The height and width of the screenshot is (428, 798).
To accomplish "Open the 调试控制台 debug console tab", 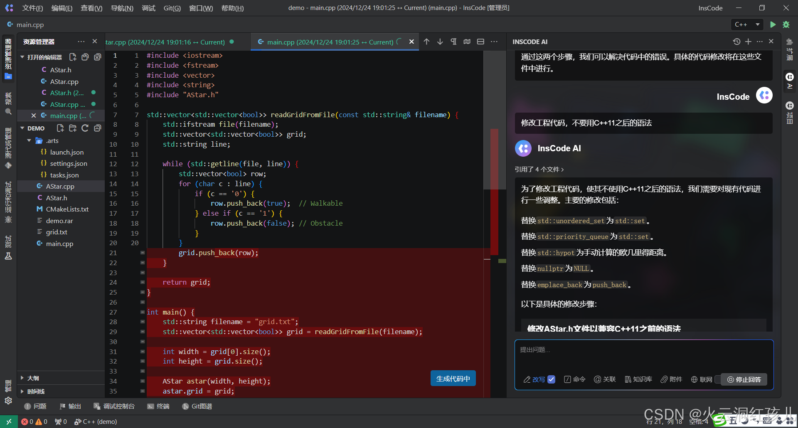I will tap(114, 406).
